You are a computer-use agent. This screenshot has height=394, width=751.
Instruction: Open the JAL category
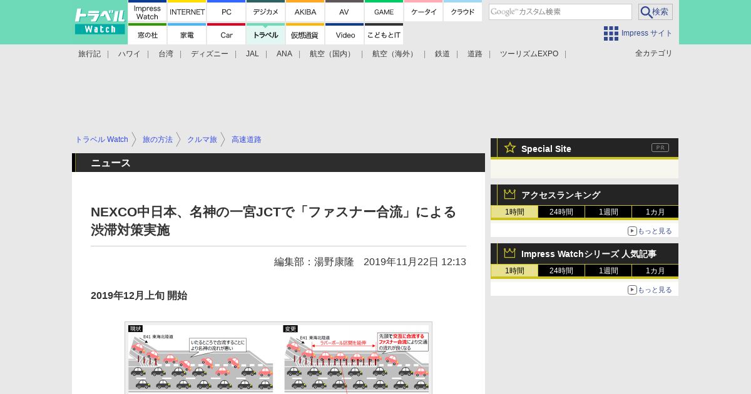[x=252, y=54]
